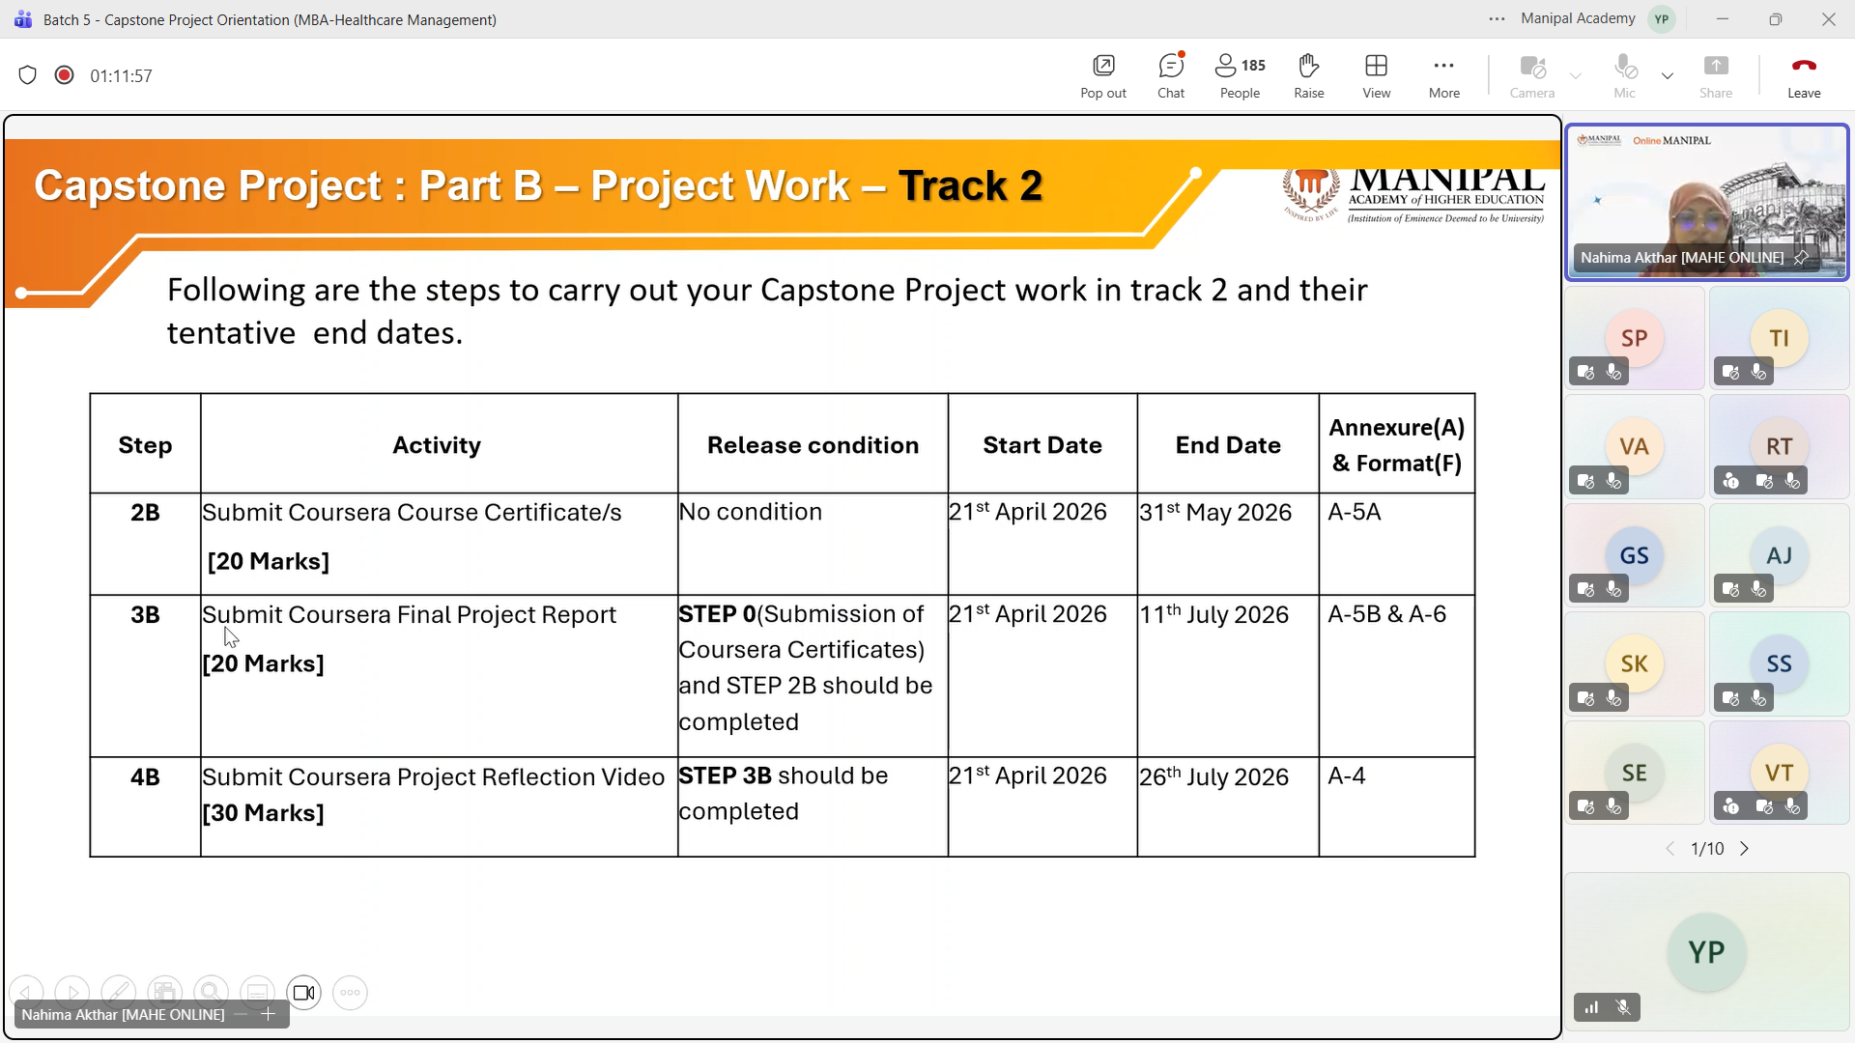Leave the meeting
Image resolution: width=1855 pixels, height=1043 pixels.
point(1804,75)
